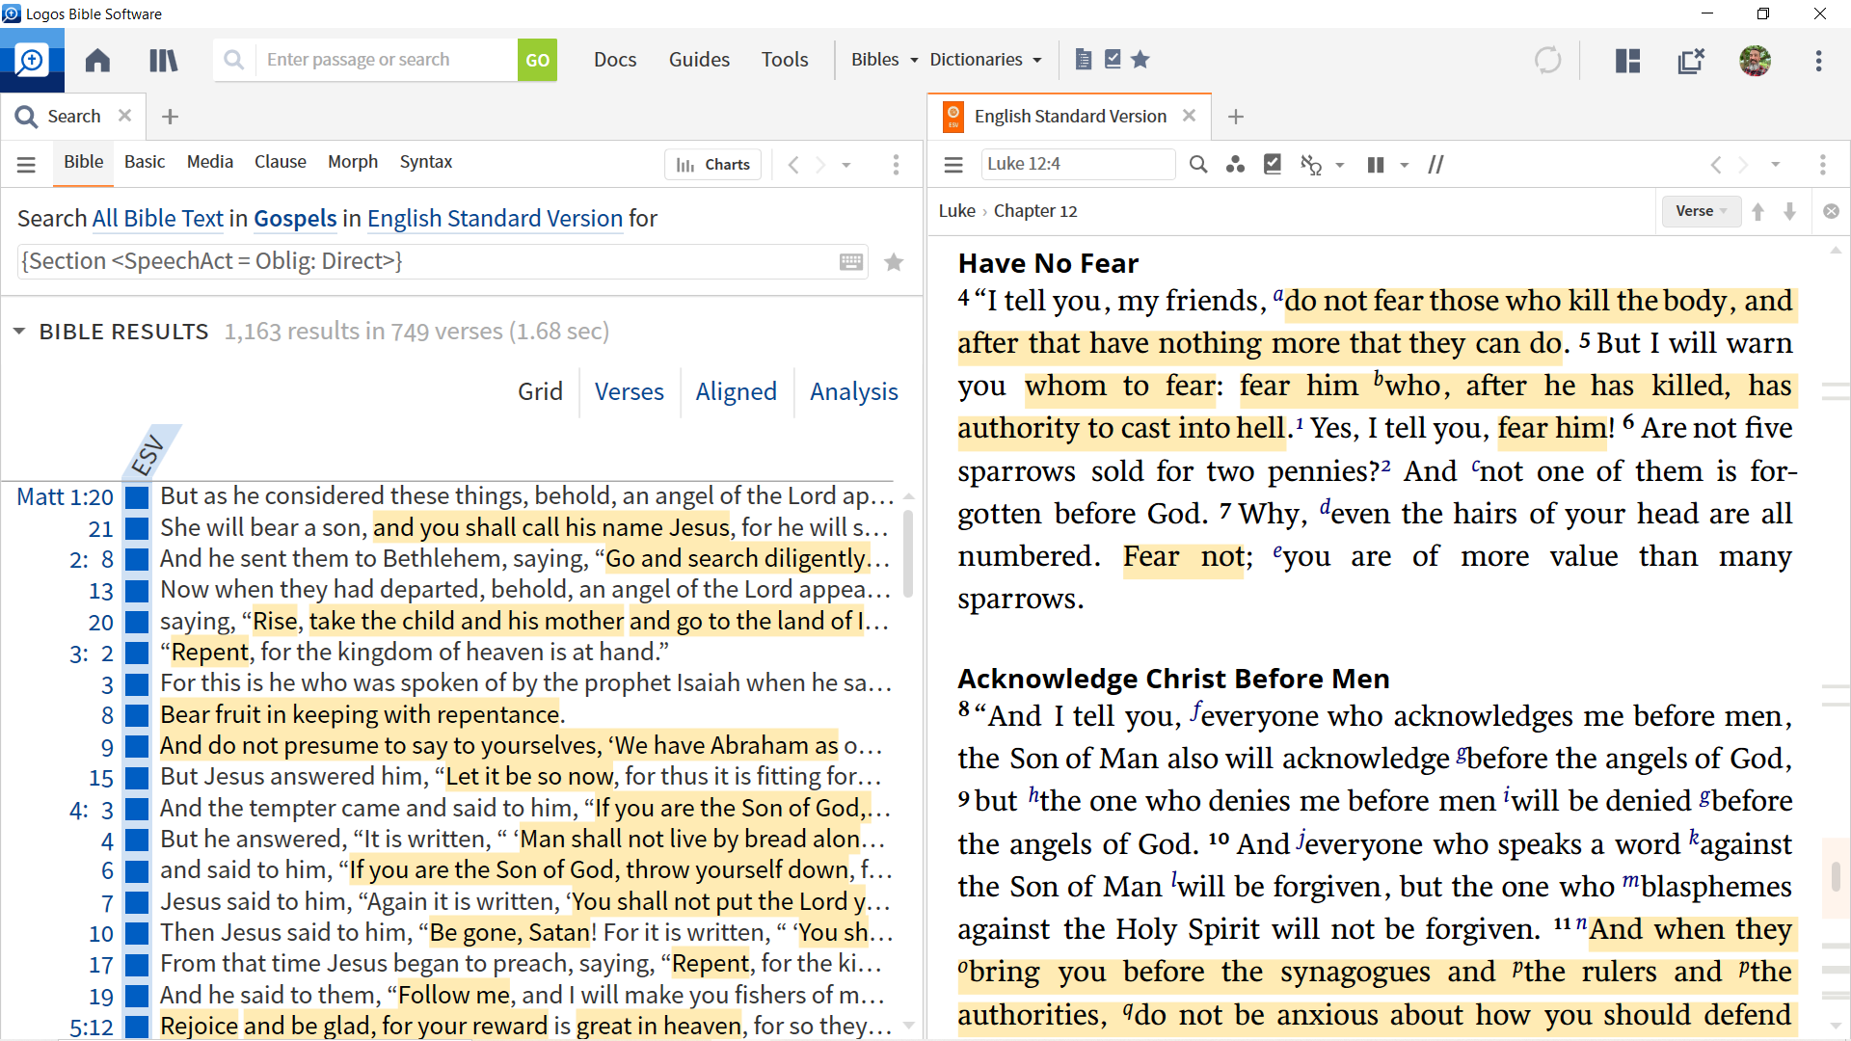Open the Guides menu
Screen dimensions: 1851x1041
[x=699, y=60]
